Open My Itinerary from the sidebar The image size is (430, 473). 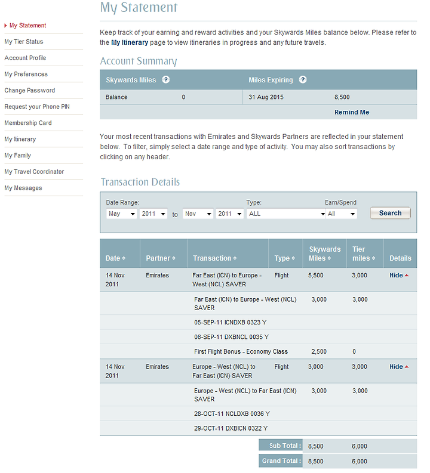pos(20,139)
